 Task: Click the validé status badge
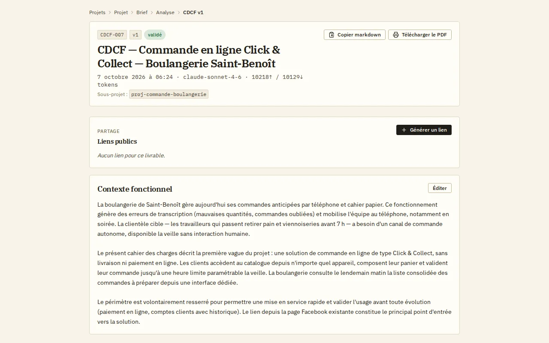155,35
